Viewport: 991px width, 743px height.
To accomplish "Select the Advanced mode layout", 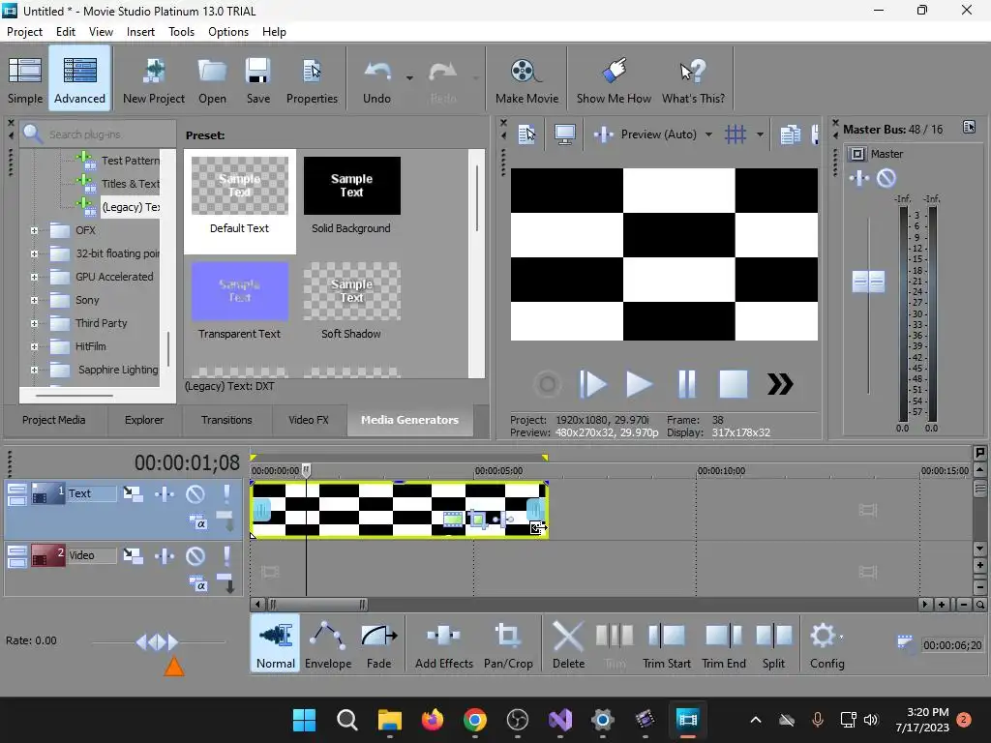I will (79, 80).
